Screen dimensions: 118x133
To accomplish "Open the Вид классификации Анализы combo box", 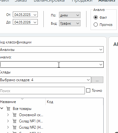I will click(52, 50).
